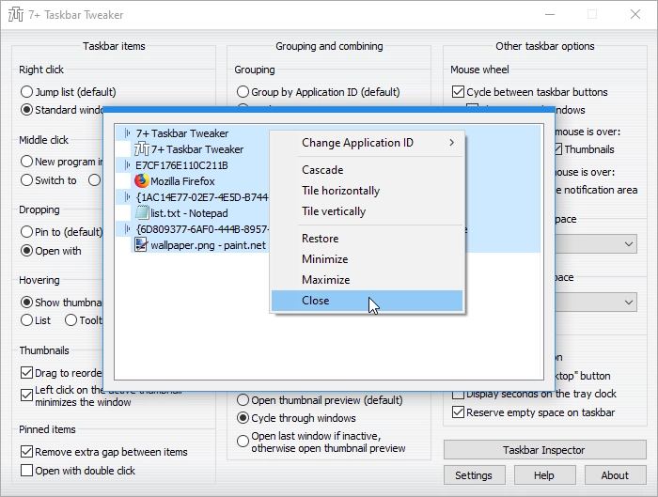Enable Open with double click checkbox
Viewport: 658px width, 497px height.
(26, 471)
